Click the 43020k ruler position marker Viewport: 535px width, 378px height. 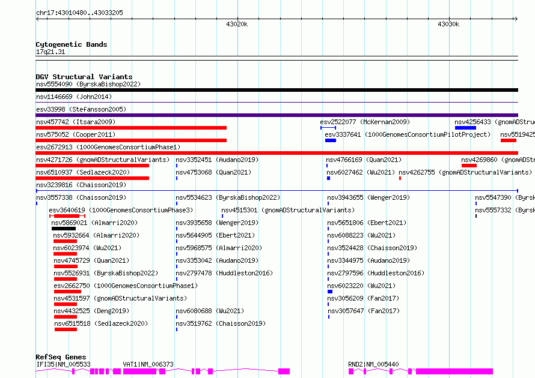click(x=237, y=24)
